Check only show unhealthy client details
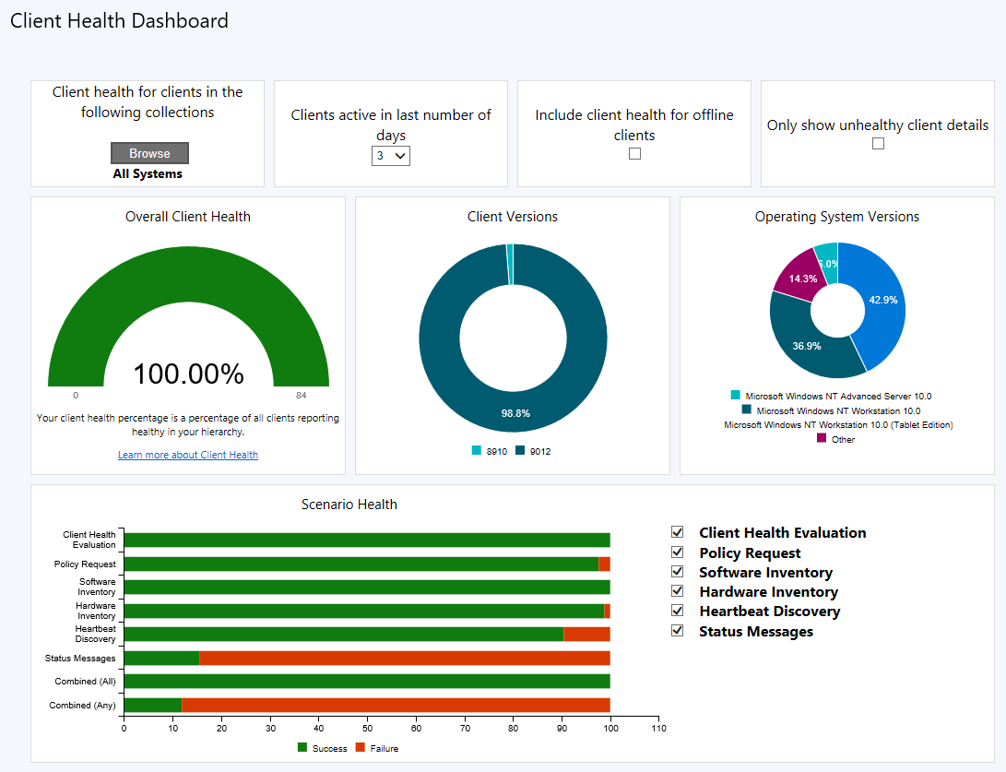 click(878, 144)
